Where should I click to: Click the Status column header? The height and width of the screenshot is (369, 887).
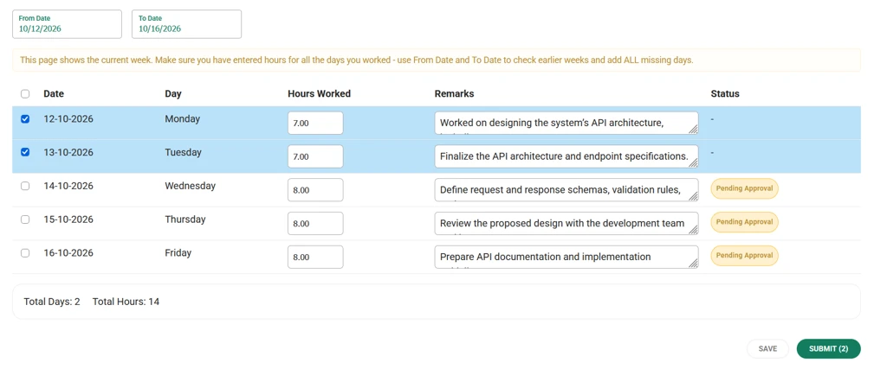pyautogui.click(x=725, y=93)
